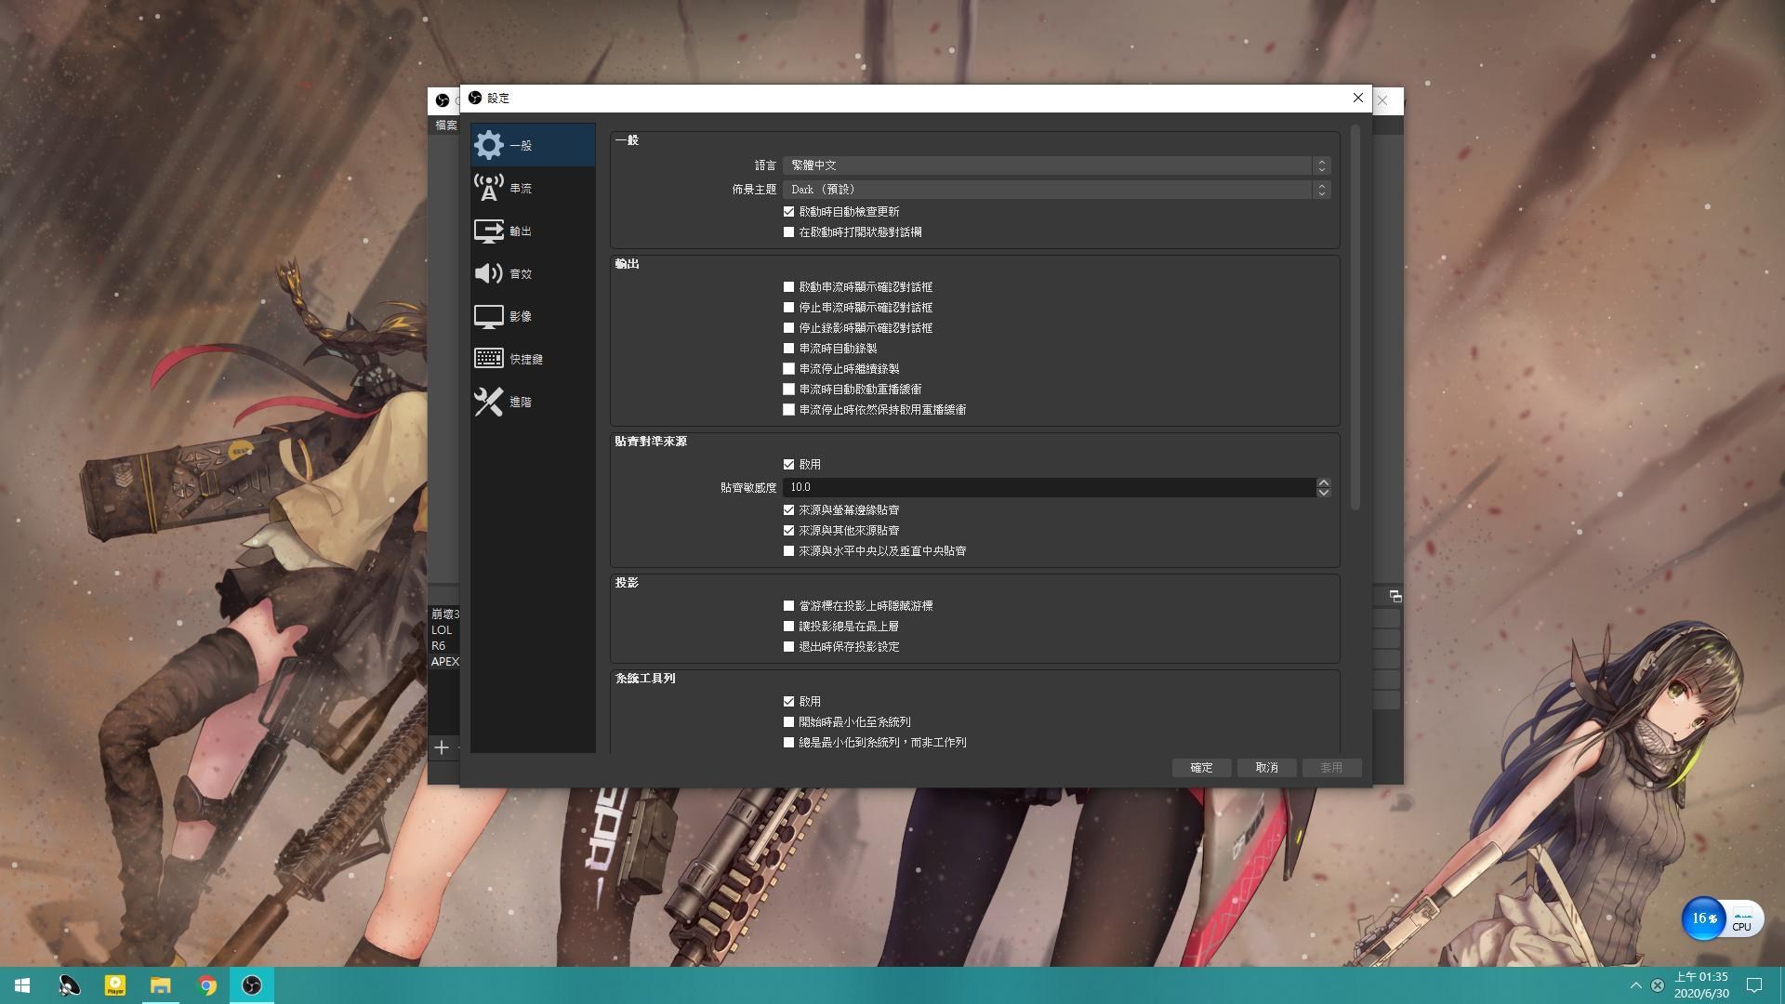The image size is (1785, 1004).
Task: Click the OBS logo in settings title bar
Action: click(x=475, y=98)
